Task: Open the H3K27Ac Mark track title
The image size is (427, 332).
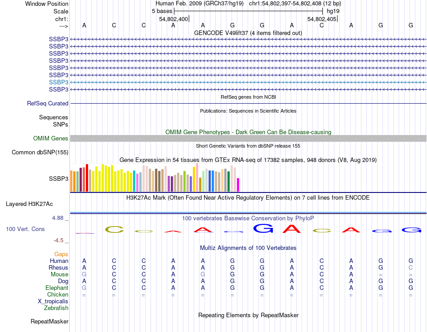Action: coord(248,198)
